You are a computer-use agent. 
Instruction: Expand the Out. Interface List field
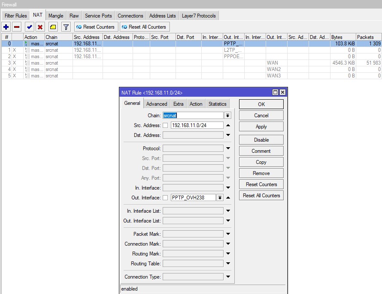(228, 221)
